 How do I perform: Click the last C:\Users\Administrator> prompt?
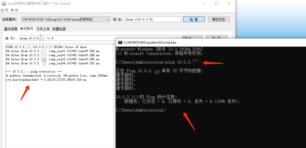pyautogui.click(x=141, y=110)
